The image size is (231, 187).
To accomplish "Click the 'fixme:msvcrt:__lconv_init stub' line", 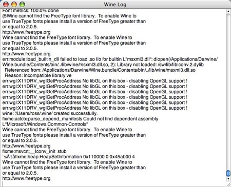I will coord(34,151).
